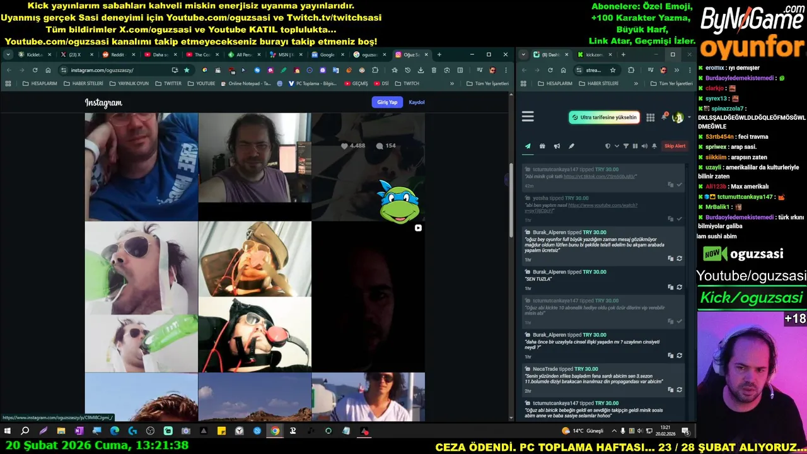Open the event filter funnel icon
The height and width of the screenshot is (454, 807).
point(626,146)
